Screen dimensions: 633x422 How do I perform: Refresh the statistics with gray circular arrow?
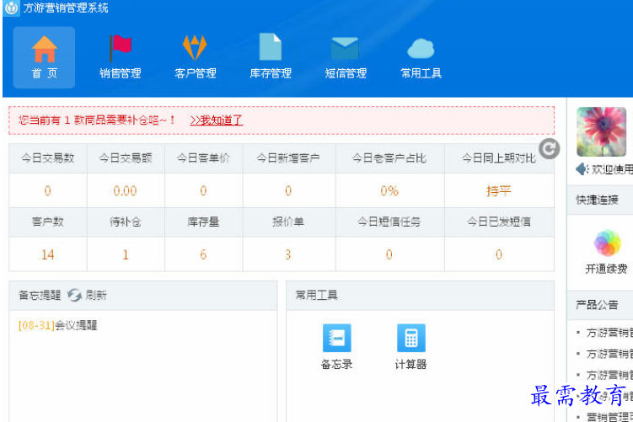pyautogui.click(x=549, y=149)
